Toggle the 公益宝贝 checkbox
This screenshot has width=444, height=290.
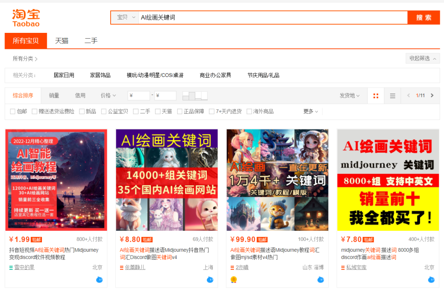[x=104, y=111]
